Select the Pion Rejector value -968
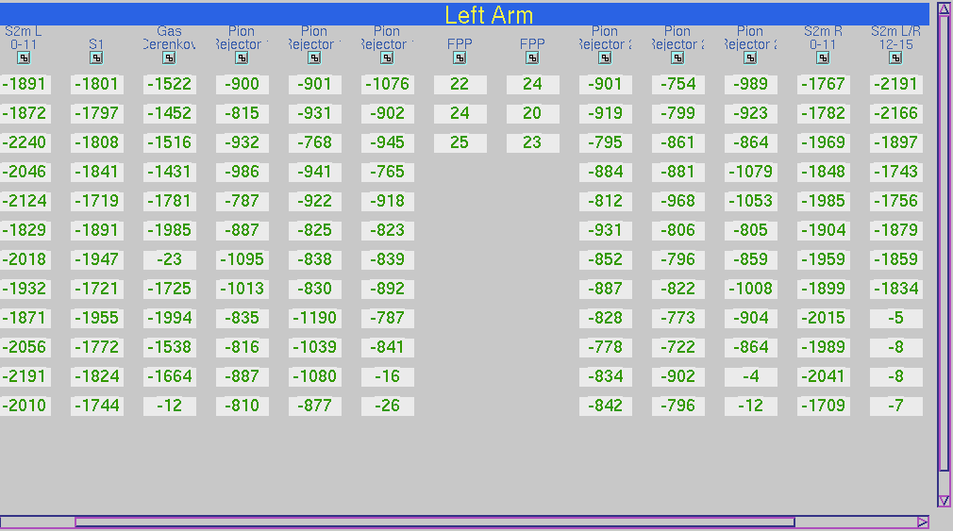The width and height of the screenshot is (953, 531). click(x=678, y=201)
